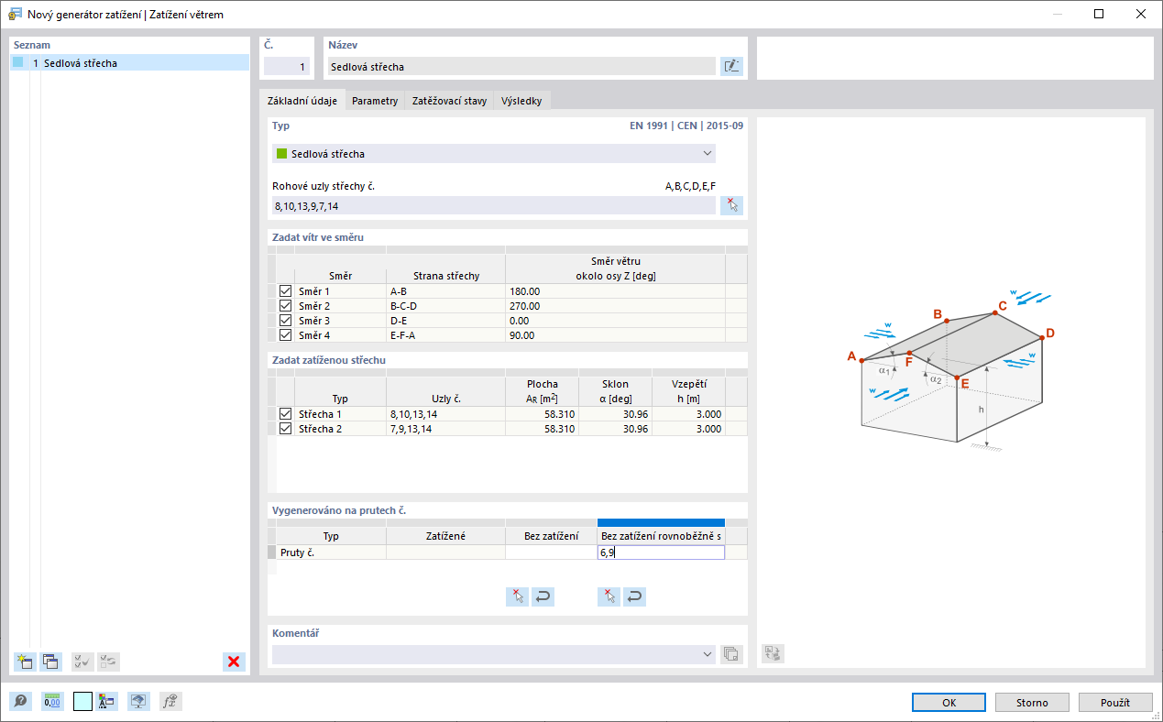Select Sedlová střecha in Seznam list
The image size is (1163, 722).
coord(129,63)
